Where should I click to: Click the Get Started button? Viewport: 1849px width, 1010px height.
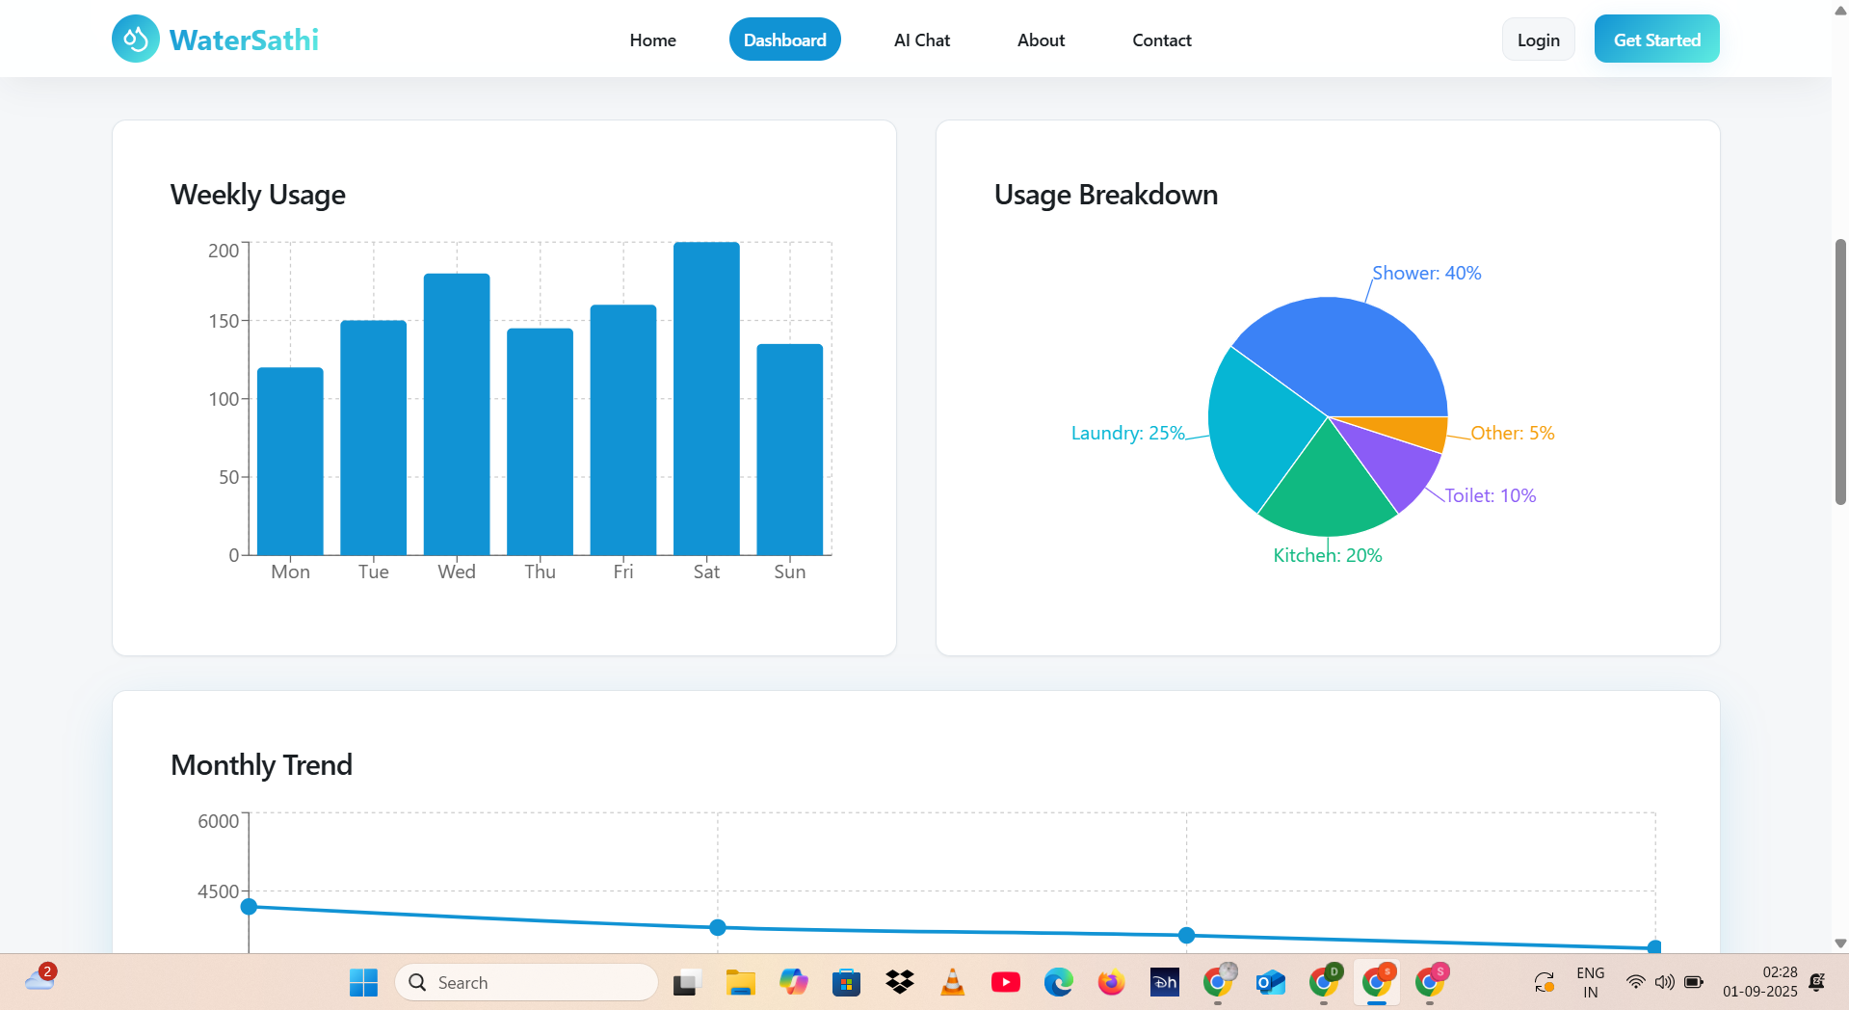click(1656, 40)
